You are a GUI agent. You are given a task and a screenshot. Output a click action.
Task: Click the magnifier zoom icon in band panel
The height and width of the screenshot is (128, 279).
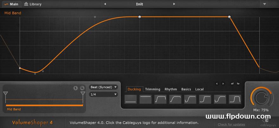pos(82,88)
